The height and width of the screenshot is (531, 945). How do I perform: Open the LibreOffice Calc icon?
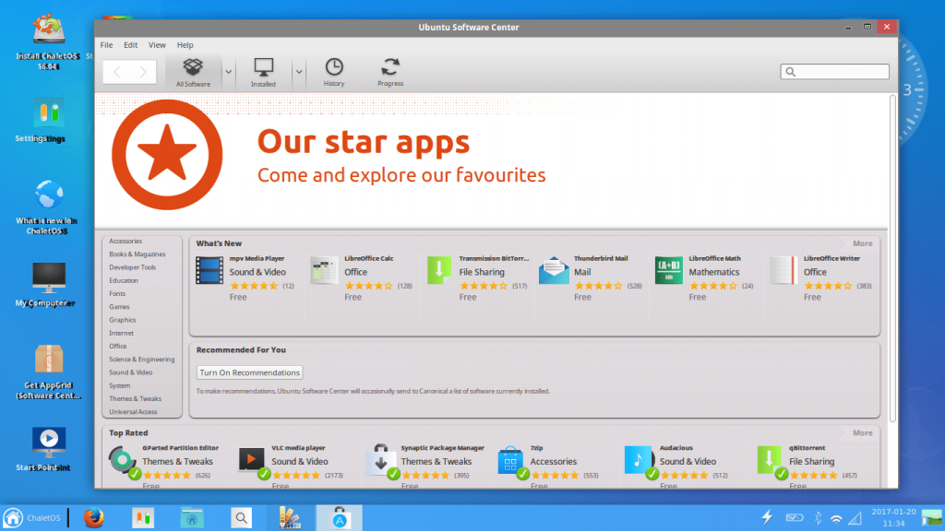[324, 270]
